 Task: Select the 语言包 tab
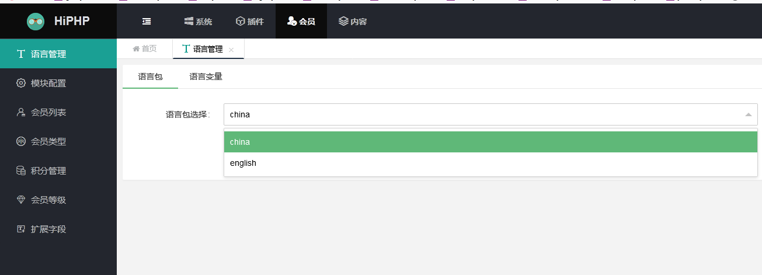[150, 76]
